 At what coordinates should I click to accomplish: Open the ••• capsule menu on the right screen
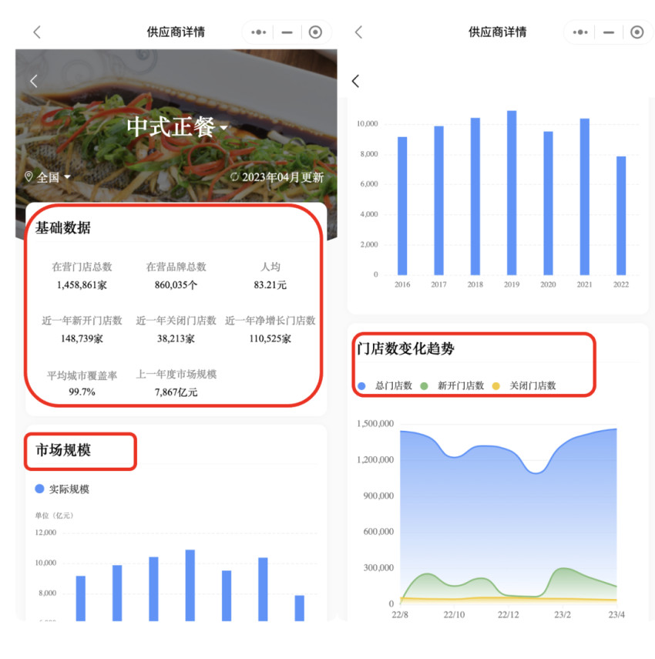click(x=580, y=32)
